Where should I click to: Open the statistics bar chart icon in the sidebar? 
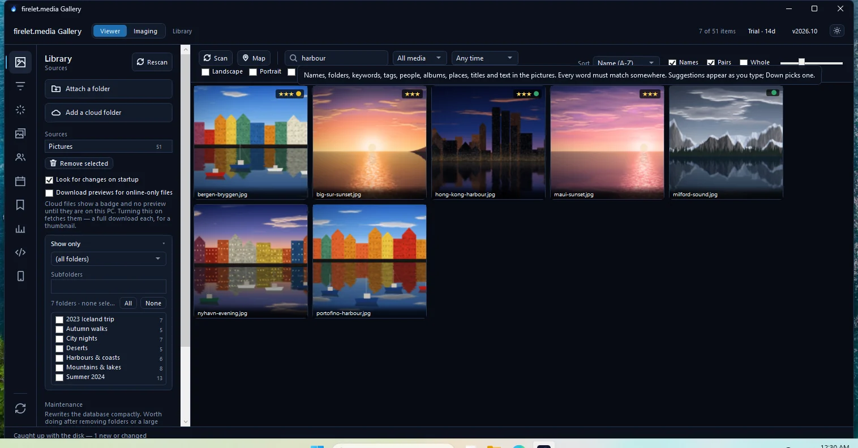tap(20, 229)
